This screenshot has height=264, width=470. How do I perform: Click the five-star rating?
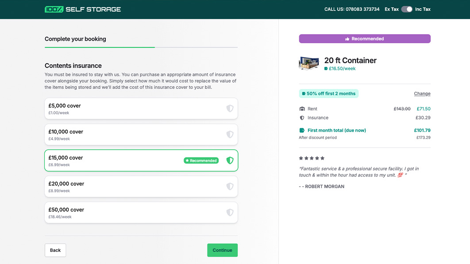click(x=312, y=158)
